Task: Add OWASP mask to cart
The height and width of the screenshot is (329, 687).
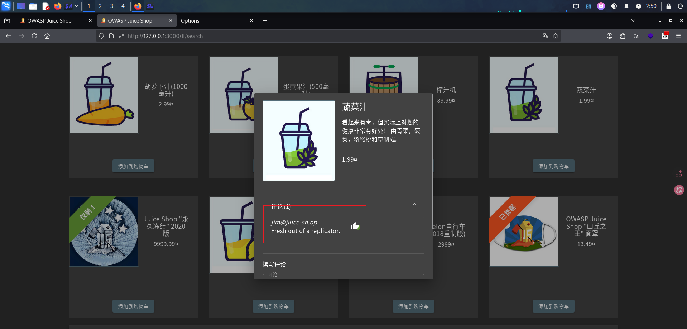Action: [553, 306]
